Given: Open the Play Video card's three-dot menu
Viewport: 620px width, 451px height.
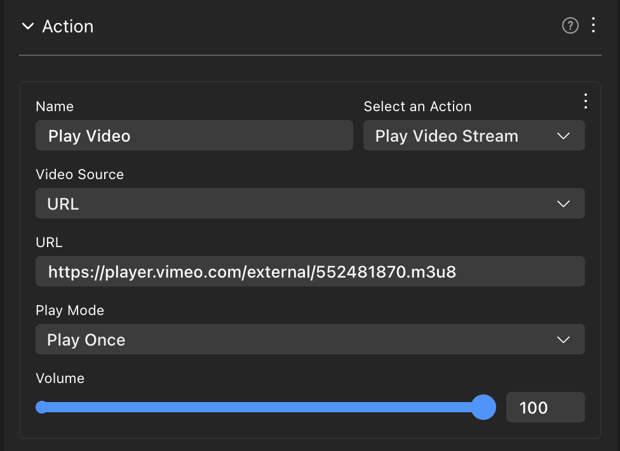Looking at the screenshot, I should [x=586, y=101].
